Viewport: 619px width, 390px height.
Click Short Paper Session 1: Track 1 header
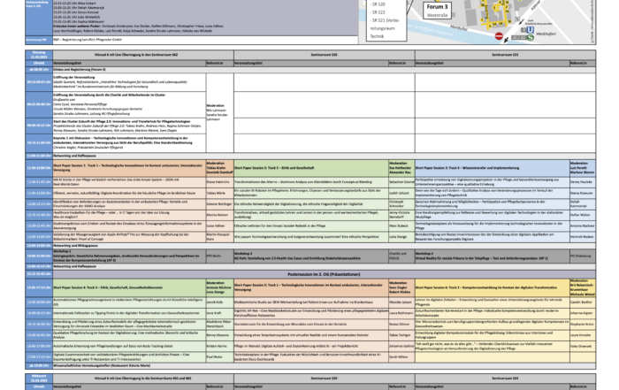click(x=124, y=165)
